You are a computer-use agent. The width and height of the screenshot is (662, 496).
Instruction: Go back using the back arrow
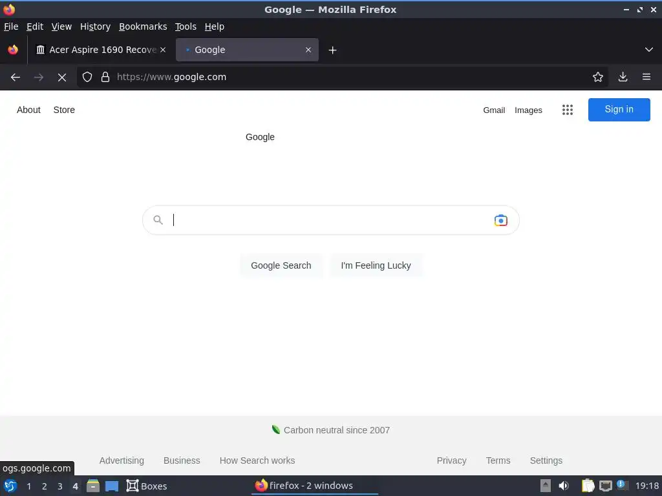pyautogui.click(x=16, y=77)
